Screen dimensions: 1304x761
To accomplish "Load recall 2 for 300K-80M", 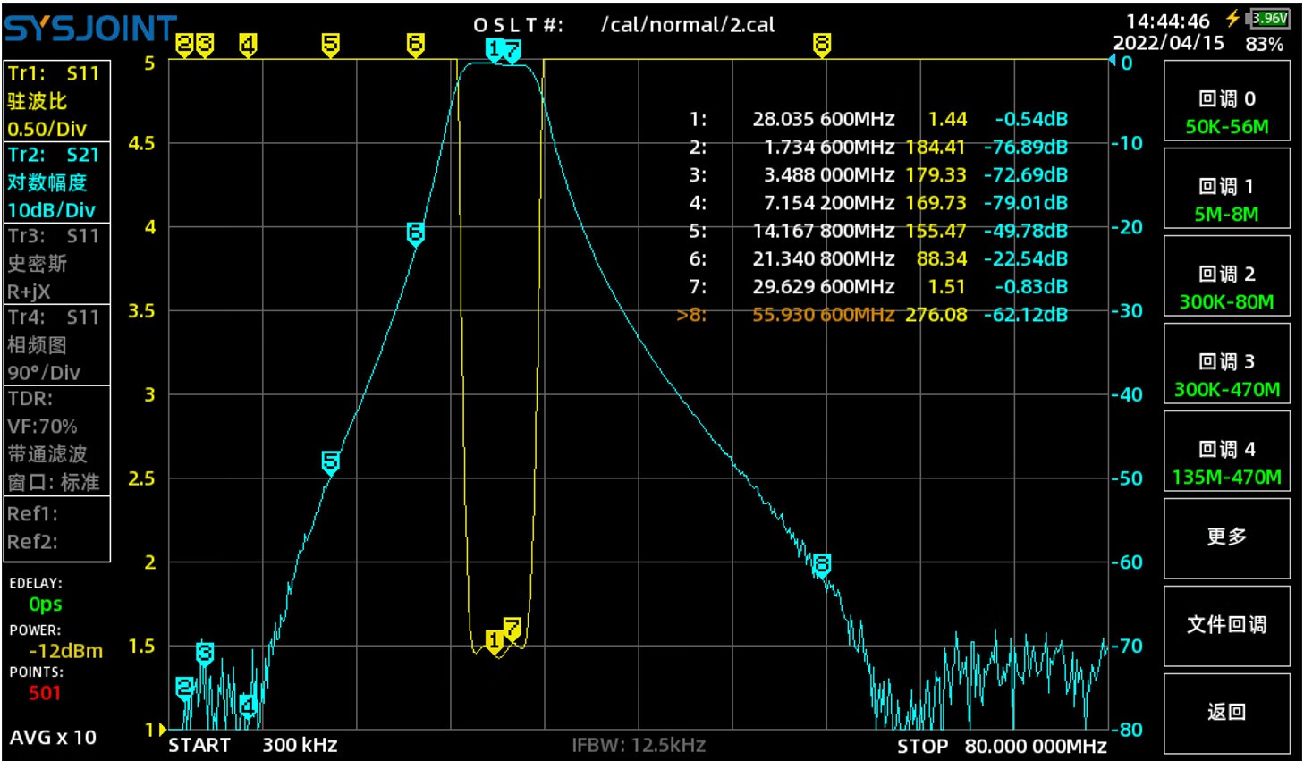I will coord(1226,287).
